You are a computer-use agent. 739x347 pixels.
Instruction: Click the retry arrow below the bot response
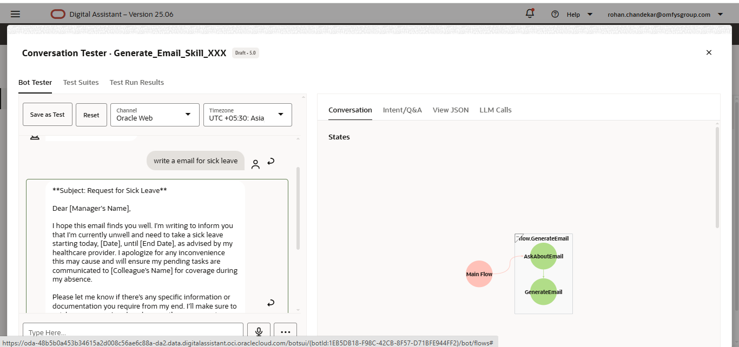pyautogui.click(x=270, y=303)
